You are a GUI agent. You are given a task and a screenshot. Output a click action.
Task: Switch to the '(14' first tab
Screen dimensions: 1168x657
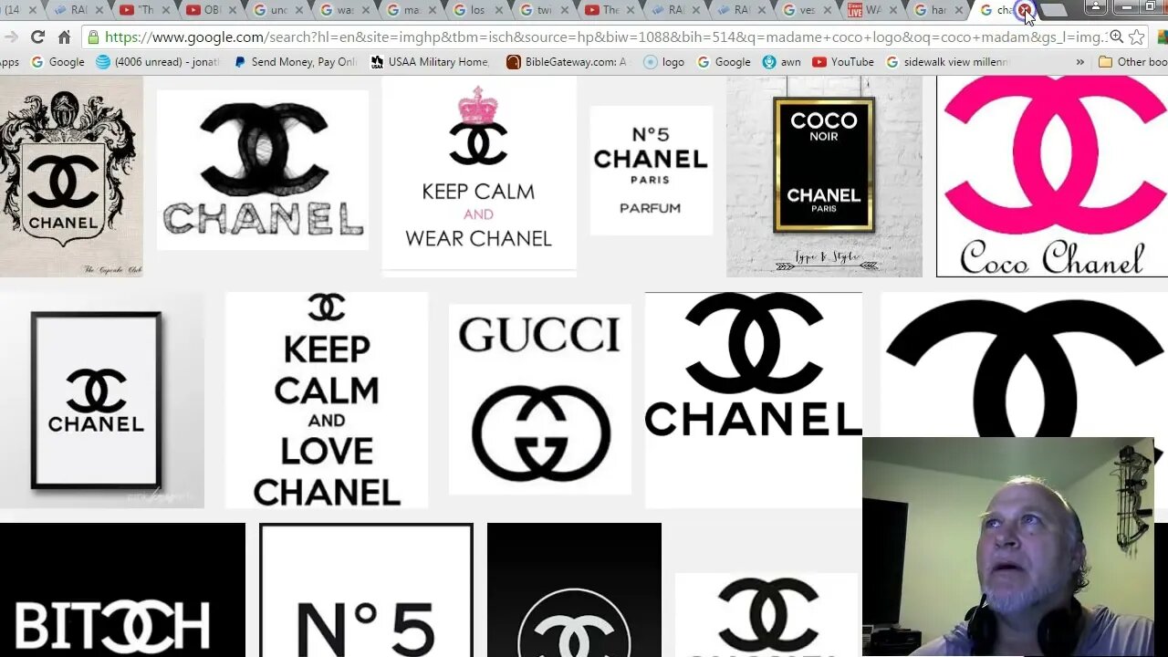point(18,10)
